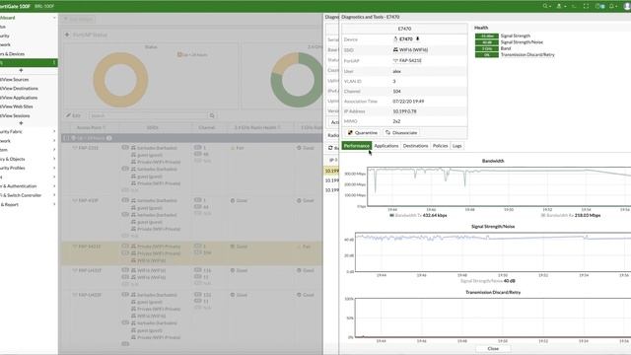631x355 pixels.
Task: Click the FAP-S421E FortiAP icon
Action: pyautogui.click(x=395, y=60)
